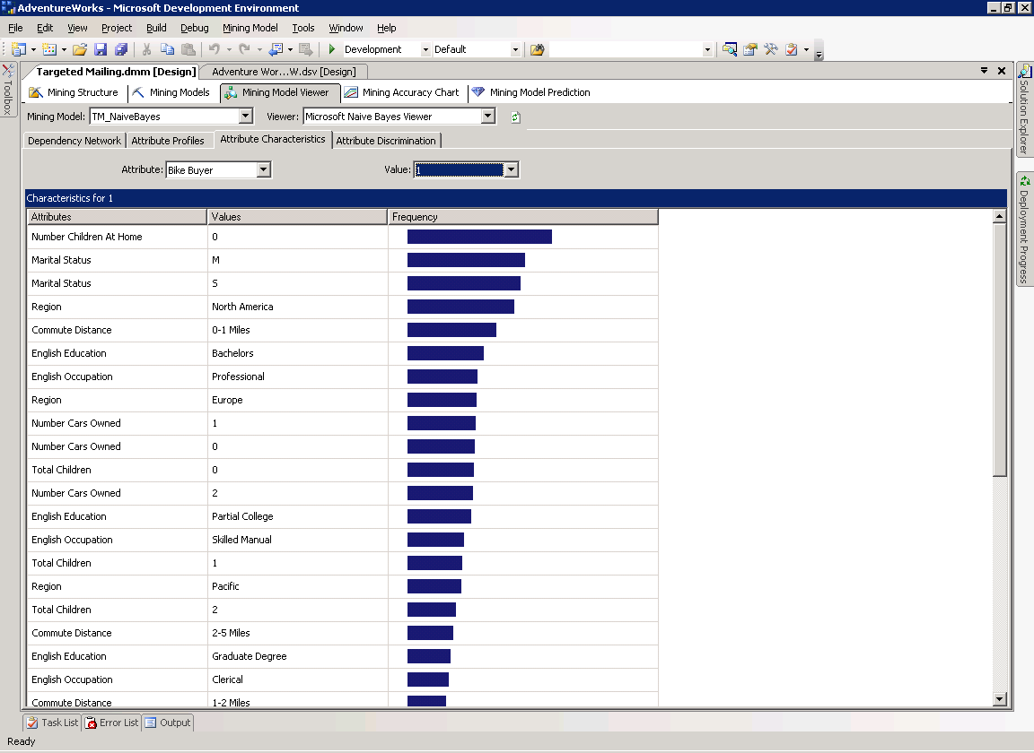The image size is (1034, 753).
Task: Open the Dependency Network tab
Action: coord(74,141)
